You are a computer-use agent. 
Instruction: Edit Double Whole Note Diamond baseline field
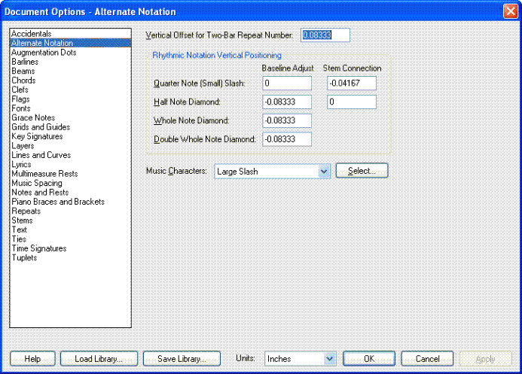tap(286, 138)
